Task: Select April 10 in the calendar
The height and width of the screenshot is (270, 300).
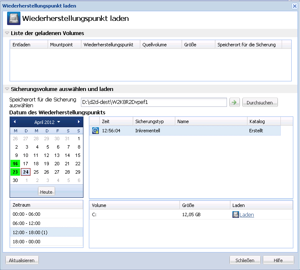Action: tap(25, 155)
